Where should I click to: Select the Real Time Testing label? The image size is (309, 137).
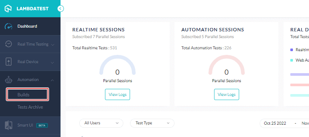click(33, 44)
